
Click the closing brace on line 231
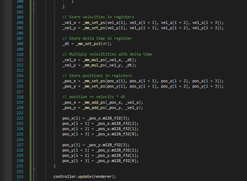[x=55, y=166]
